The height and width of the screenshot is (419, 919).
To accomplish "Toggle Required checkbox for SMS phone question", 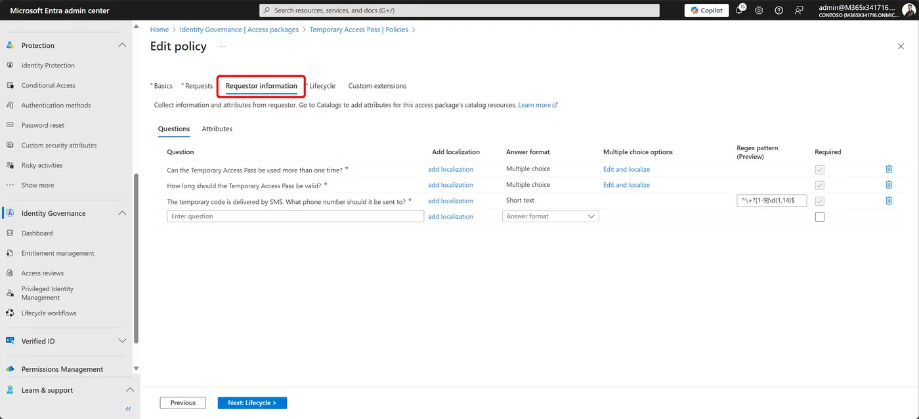I will (819, 201).
